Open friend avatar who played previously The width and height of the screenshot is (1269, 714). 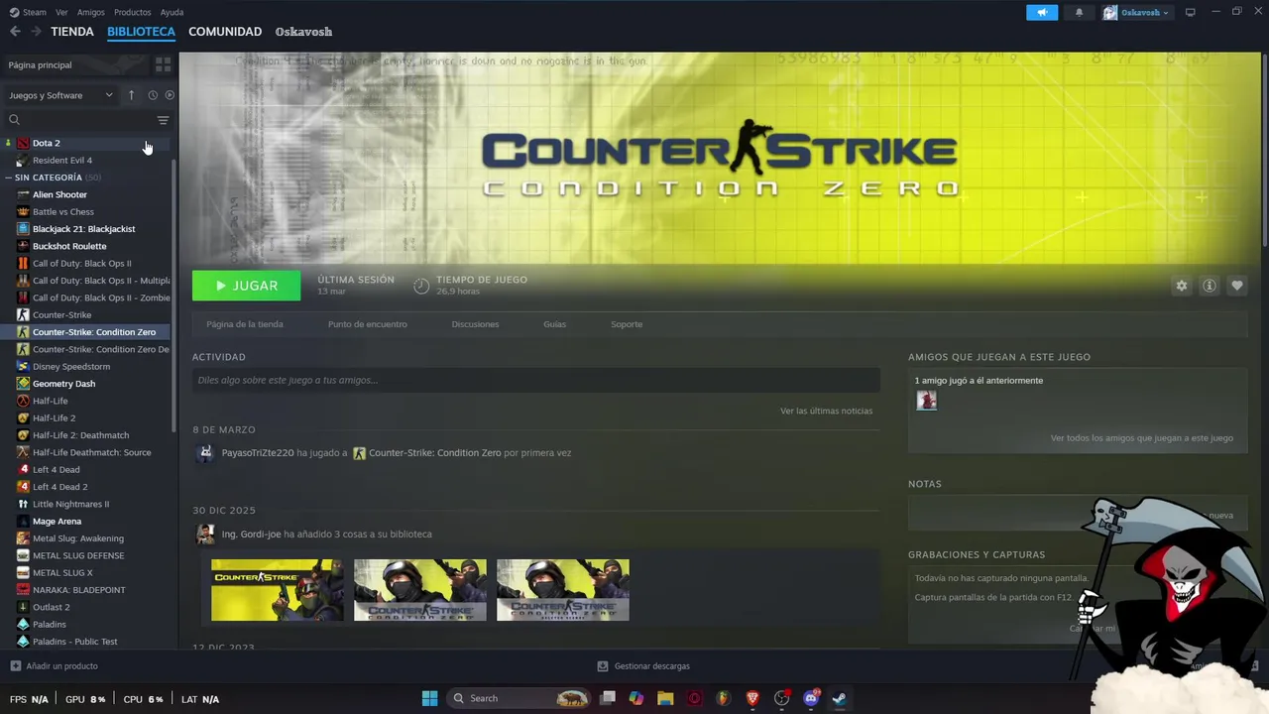coord(927,400)
